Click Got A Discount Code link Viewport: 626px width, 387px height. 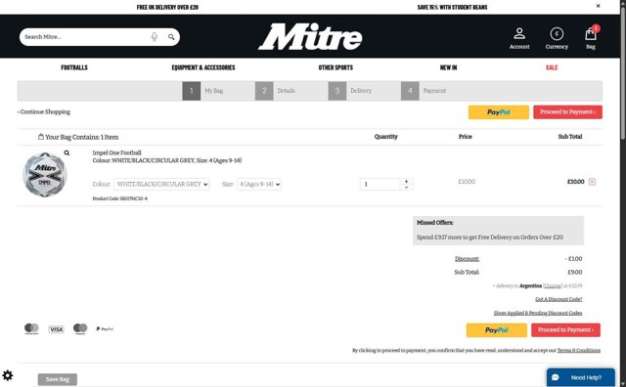(559, 299)
